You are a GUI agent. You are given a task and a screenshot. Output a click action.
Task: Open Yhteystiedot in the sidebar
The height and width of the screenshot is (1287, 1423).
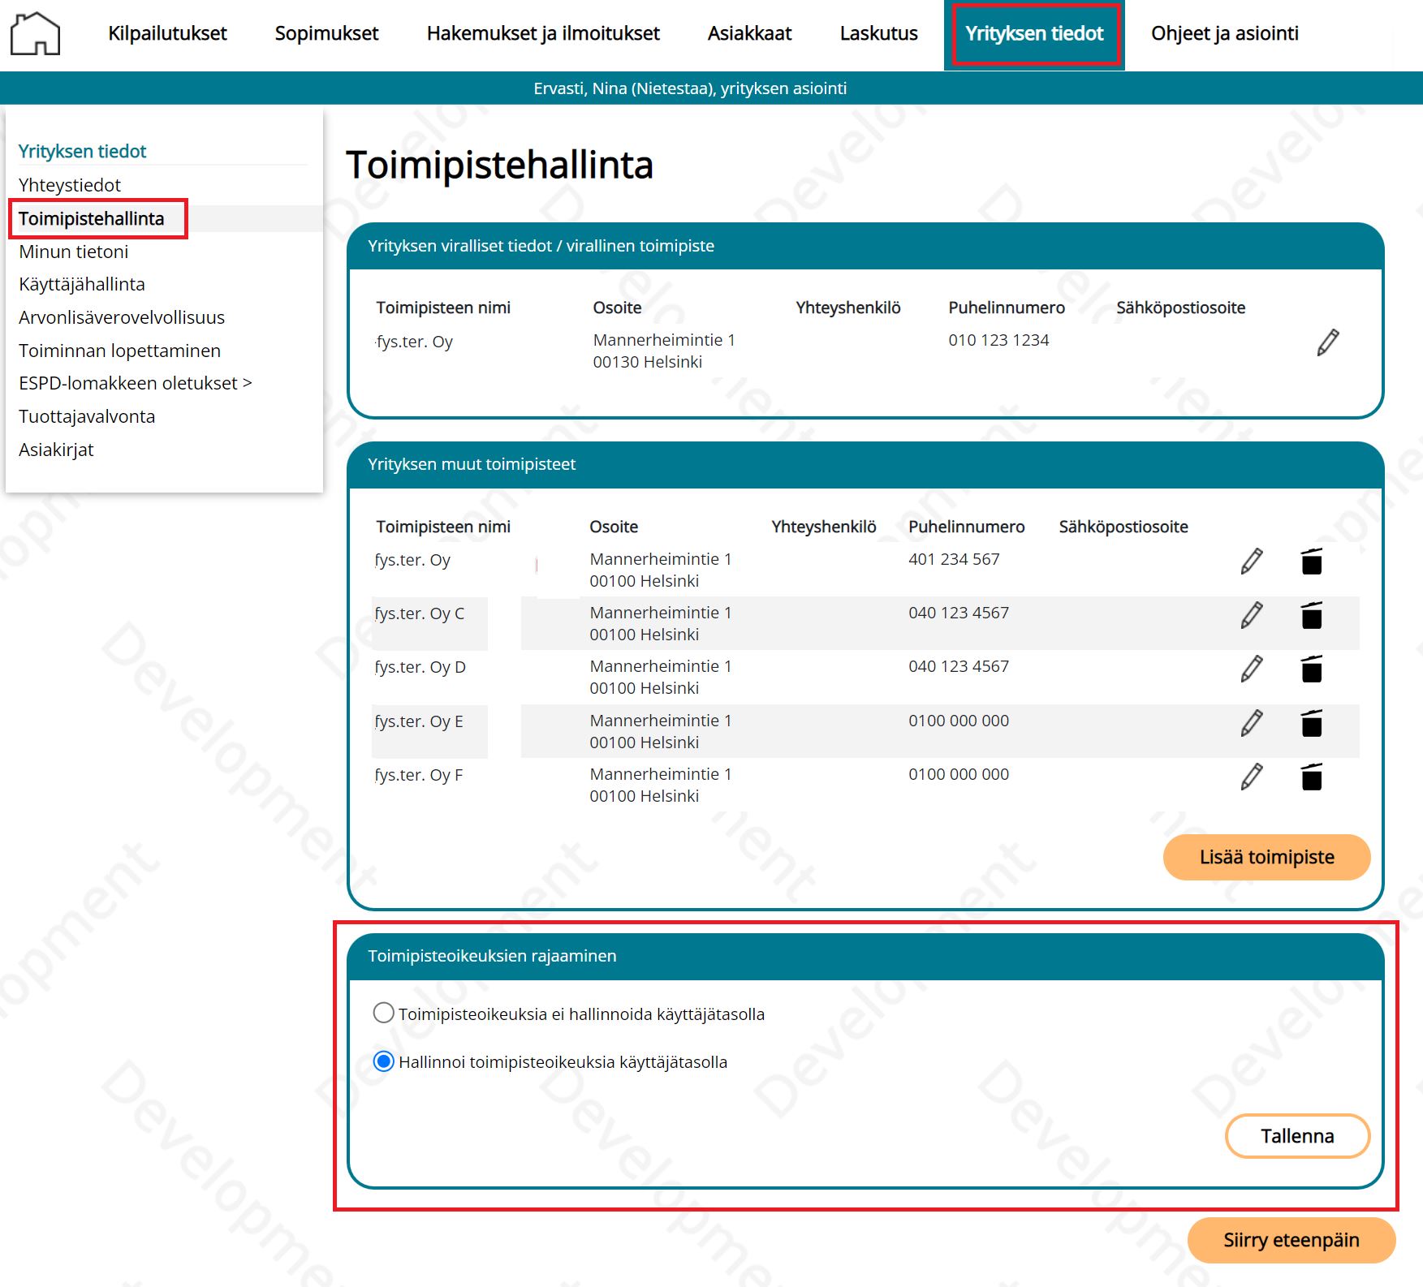pyautogui.click(x=70, y=185)
